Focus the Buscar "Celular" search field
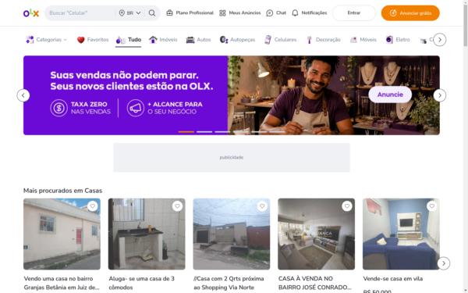Screen dimensions: 468x293 (80, 13)
